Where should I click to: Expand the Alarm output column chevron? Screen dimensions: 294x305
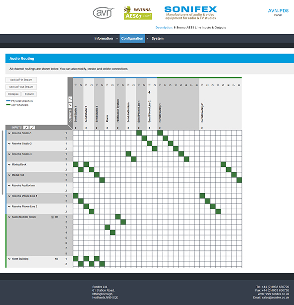coord(107,128)
